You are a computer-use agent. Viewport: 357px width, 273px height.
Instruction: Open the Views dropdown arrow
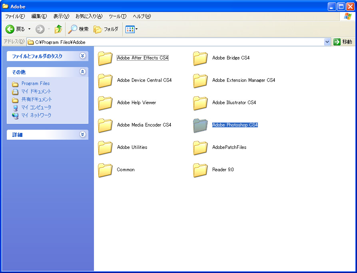(x=136, y=29)
